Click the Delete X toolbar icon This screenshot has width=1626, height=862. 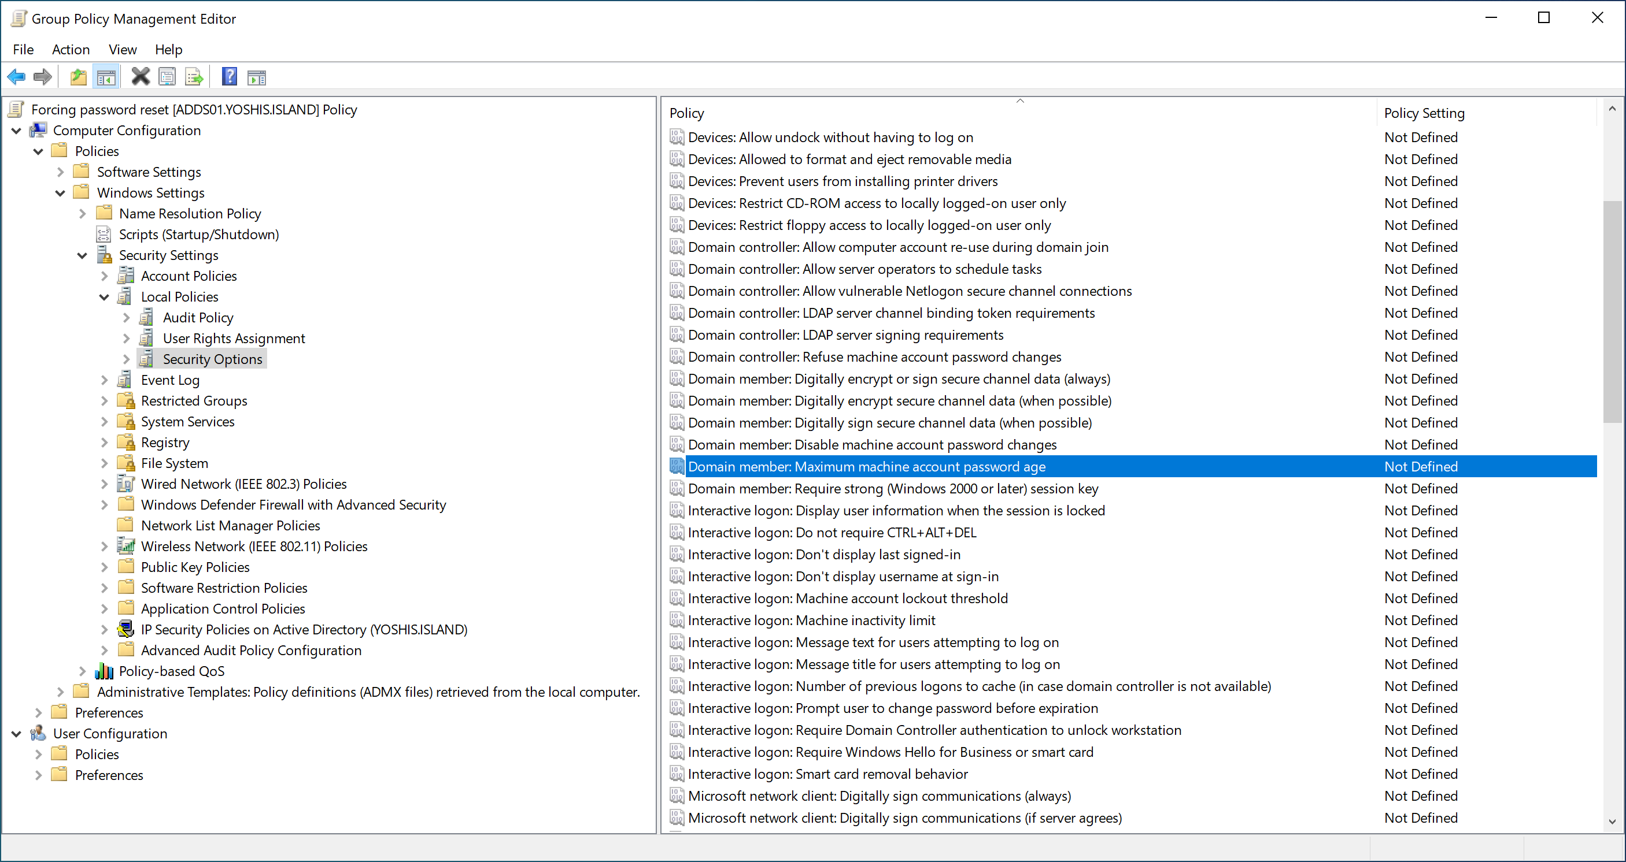(x=140, y=77)
